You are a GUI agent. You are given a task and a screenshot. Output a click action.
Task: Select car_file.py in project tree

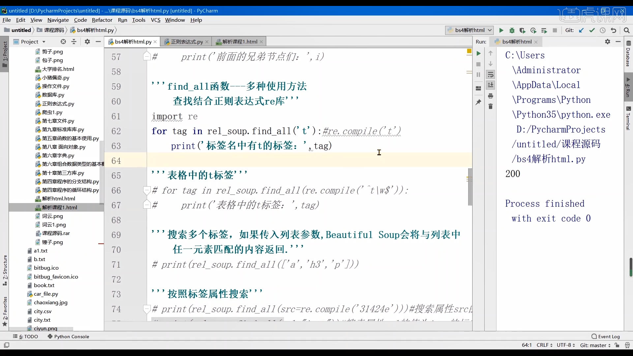[46, 294]
